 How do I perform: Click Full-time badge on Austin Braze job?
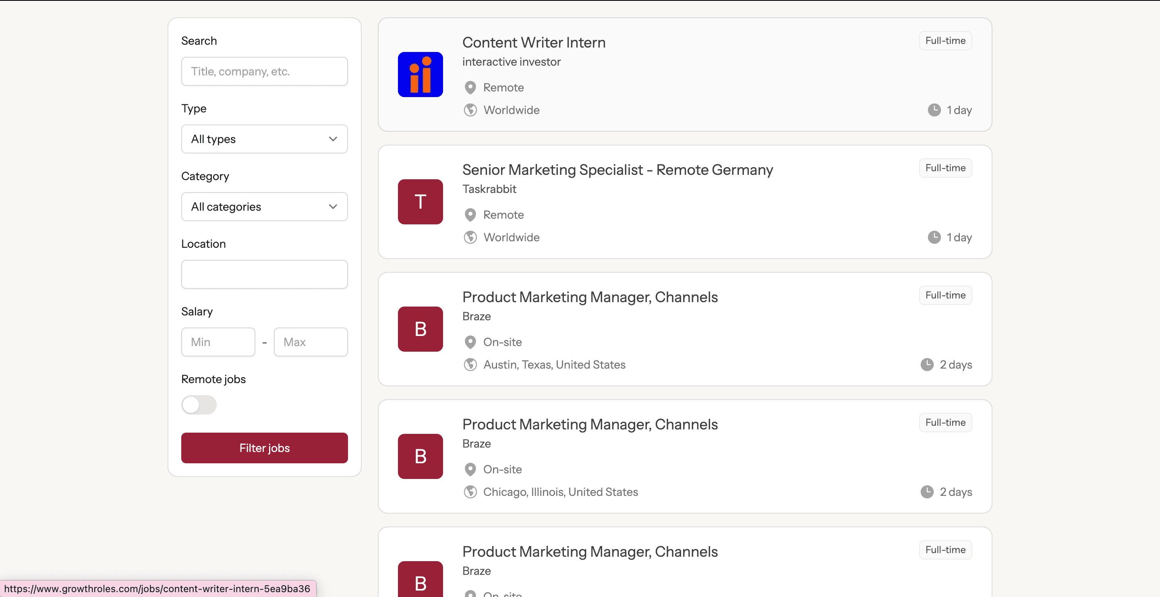[945, 295]
